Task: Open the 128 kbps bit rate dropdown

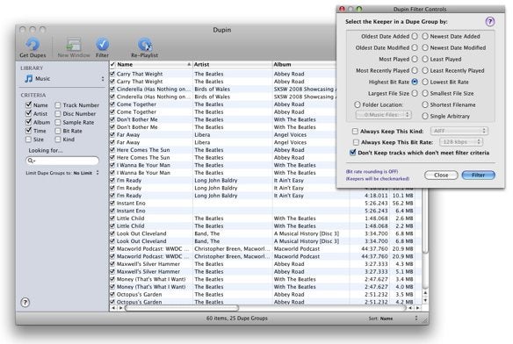Action: click(461, 142)
